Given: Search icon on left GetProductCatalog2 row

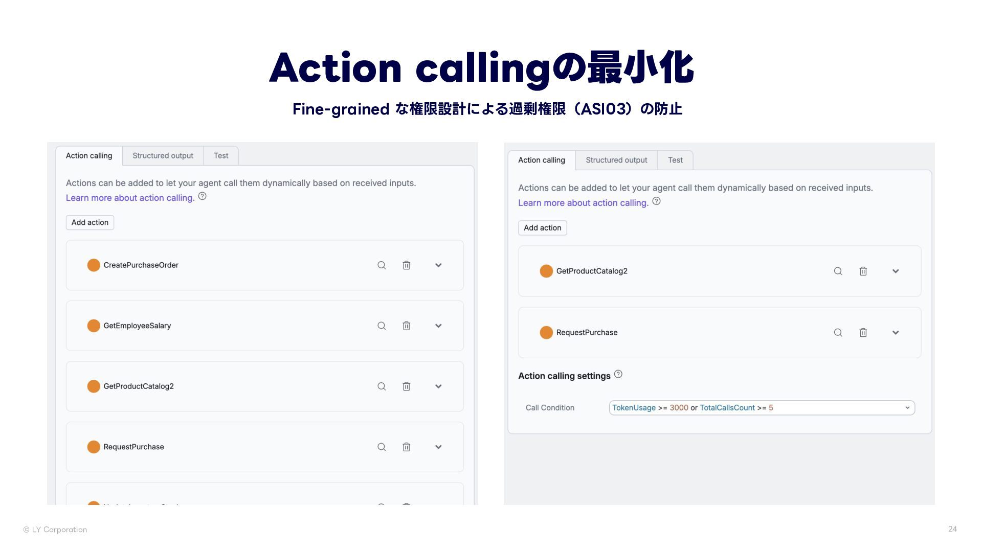Looking at the screenshot, I should [382, 386].
